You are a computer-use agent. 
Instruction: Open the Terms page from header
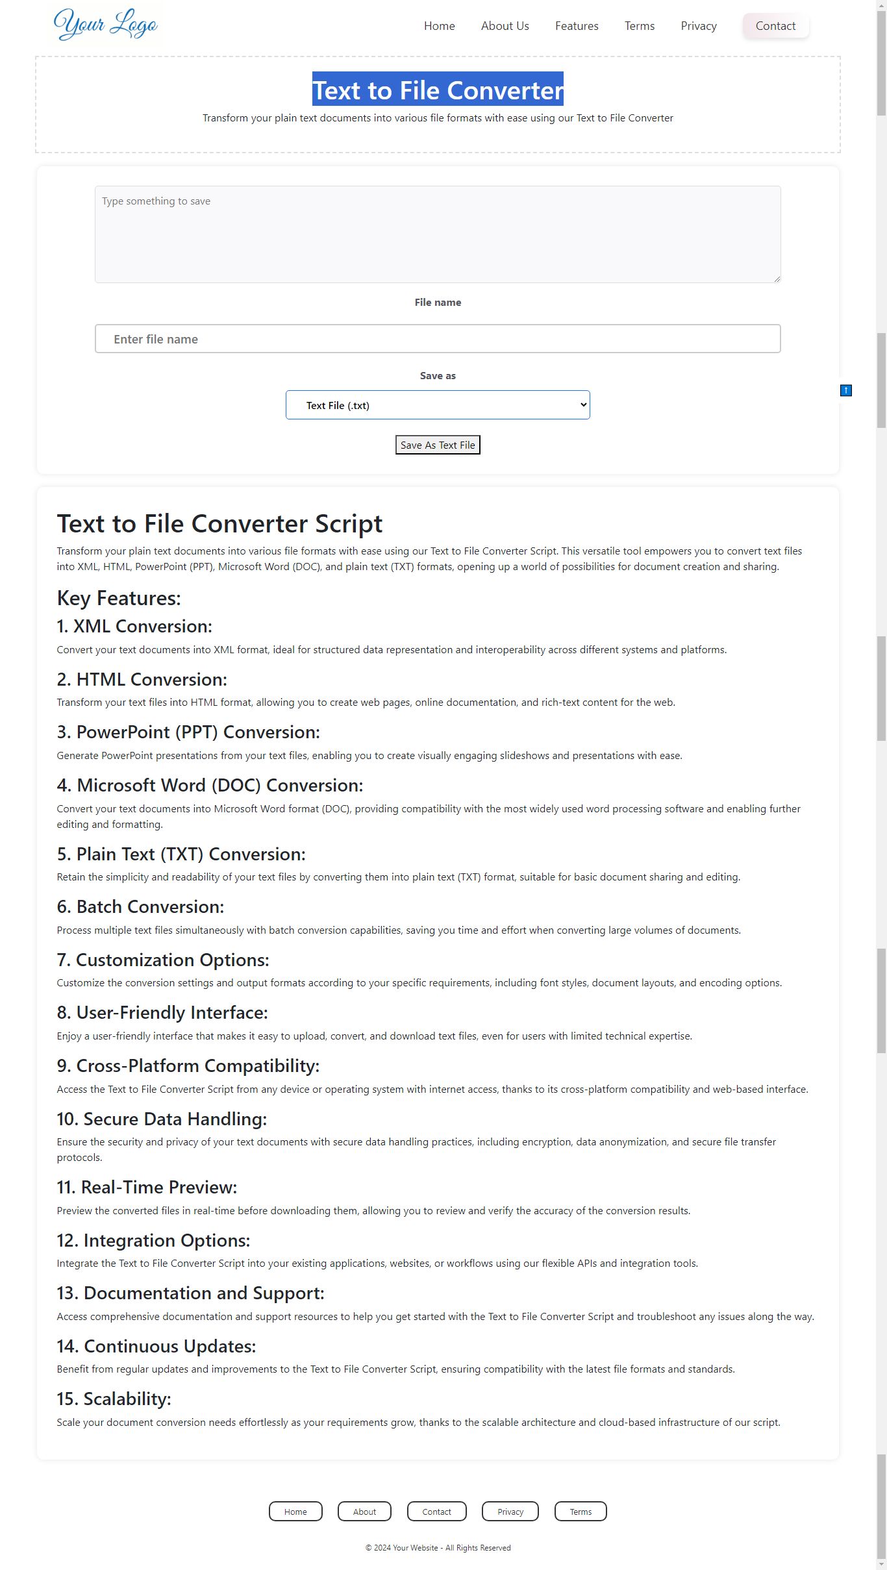[639, 26]
